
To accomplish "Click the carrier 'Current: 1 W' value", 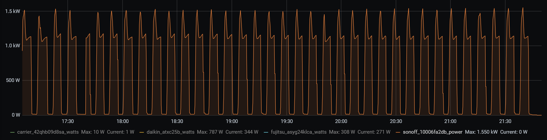I will click(121, 132).
